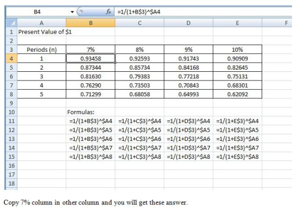Click the 8% header cell
The width and height of the screenshot is (304, 210).
click(x=140, y=50)
